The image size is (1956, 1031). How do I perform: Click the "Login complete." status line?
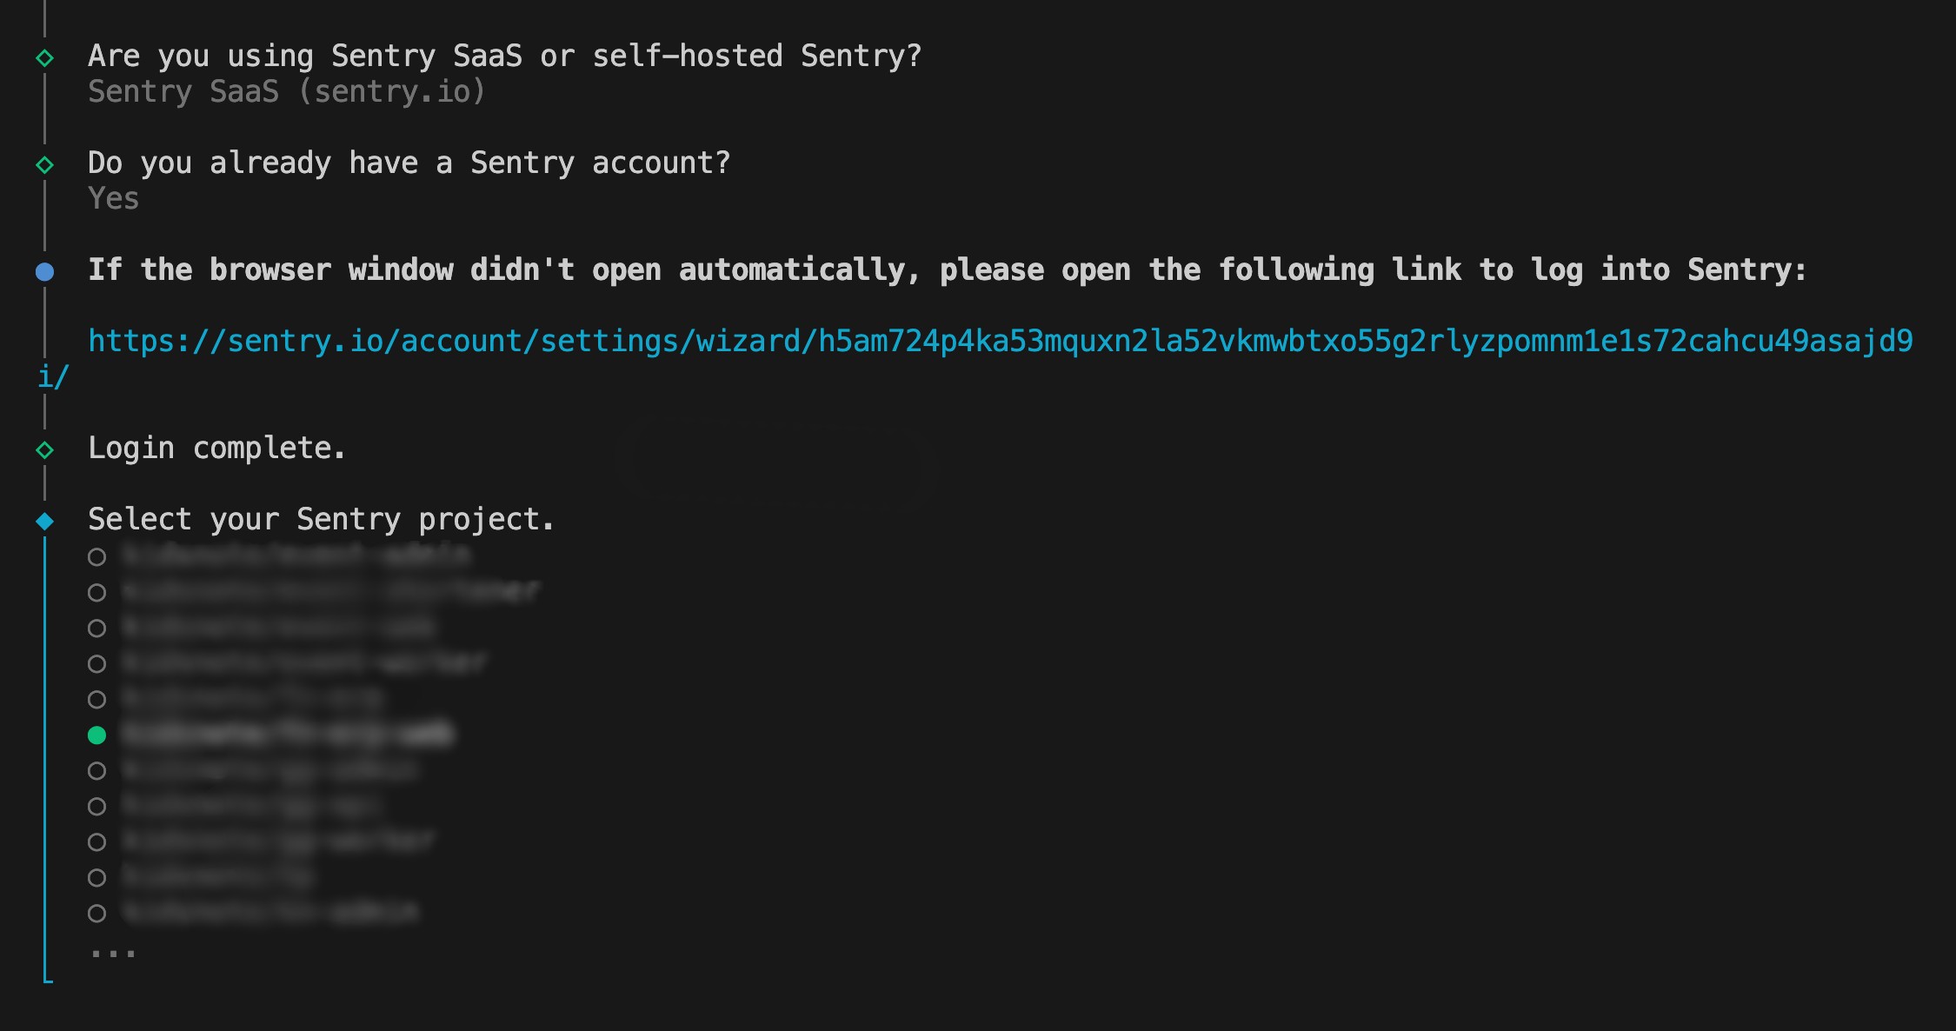point(217,449)
